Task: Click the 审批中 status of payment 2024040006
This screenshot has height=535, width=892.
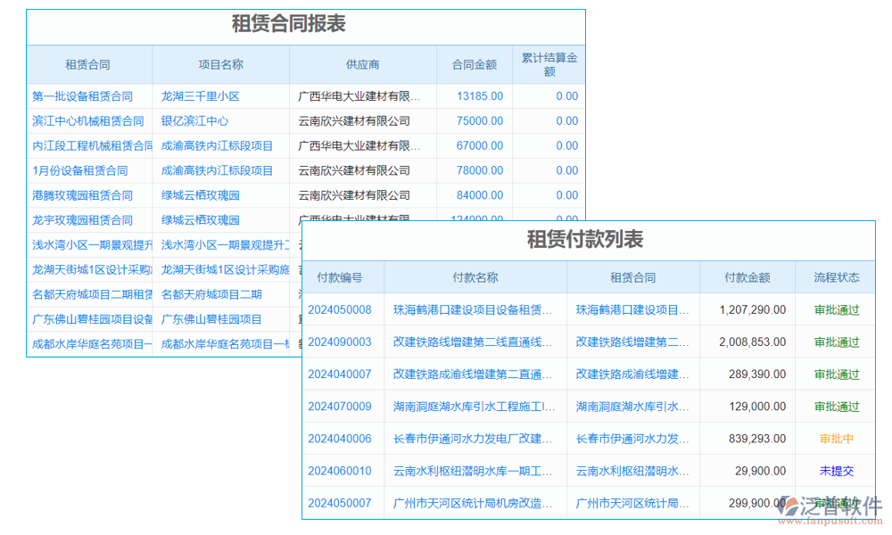Action: point(835,439)
